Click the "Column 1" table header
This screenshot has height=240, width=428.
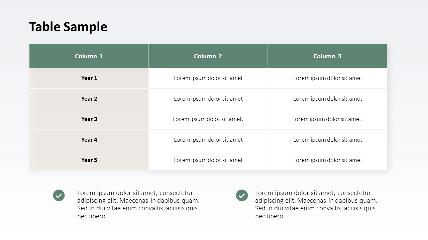click(x=89, y=56)
